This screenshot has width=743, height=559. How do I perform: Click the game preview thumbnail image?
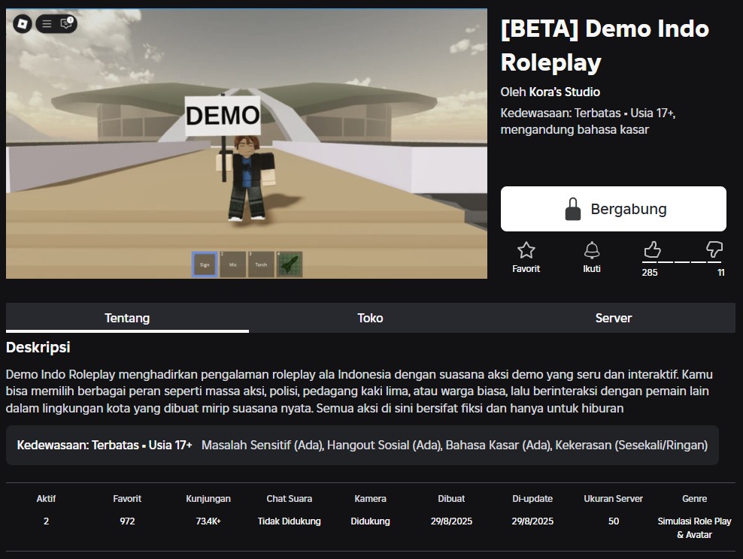(x=247, y=143)
